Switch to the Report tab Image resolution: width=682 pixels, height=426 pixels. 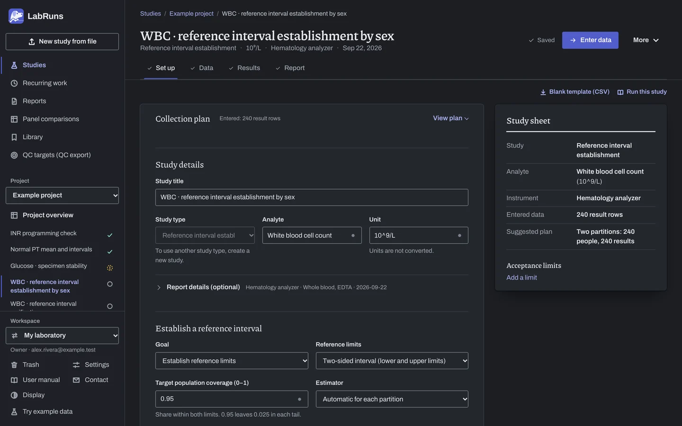(x=290, y=68)
